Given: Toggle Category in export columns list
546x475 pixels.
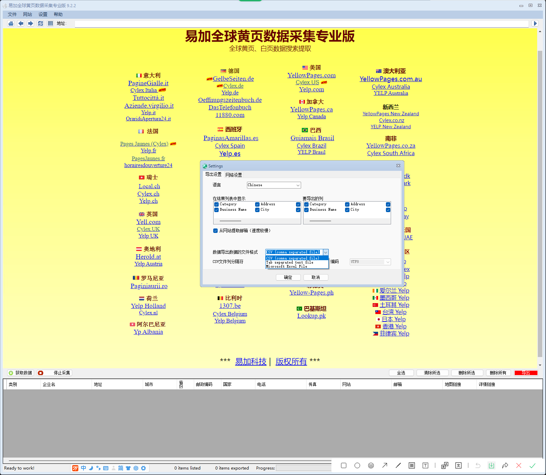Looking at the screenshot, I should [306, 204].
